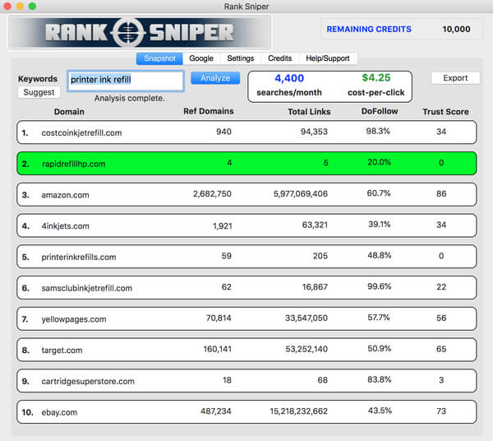Screen dimensions: 493x441
Task: Click yellowpages.com trust score 56
Action: pyautogui.click(x=441, y=318)
